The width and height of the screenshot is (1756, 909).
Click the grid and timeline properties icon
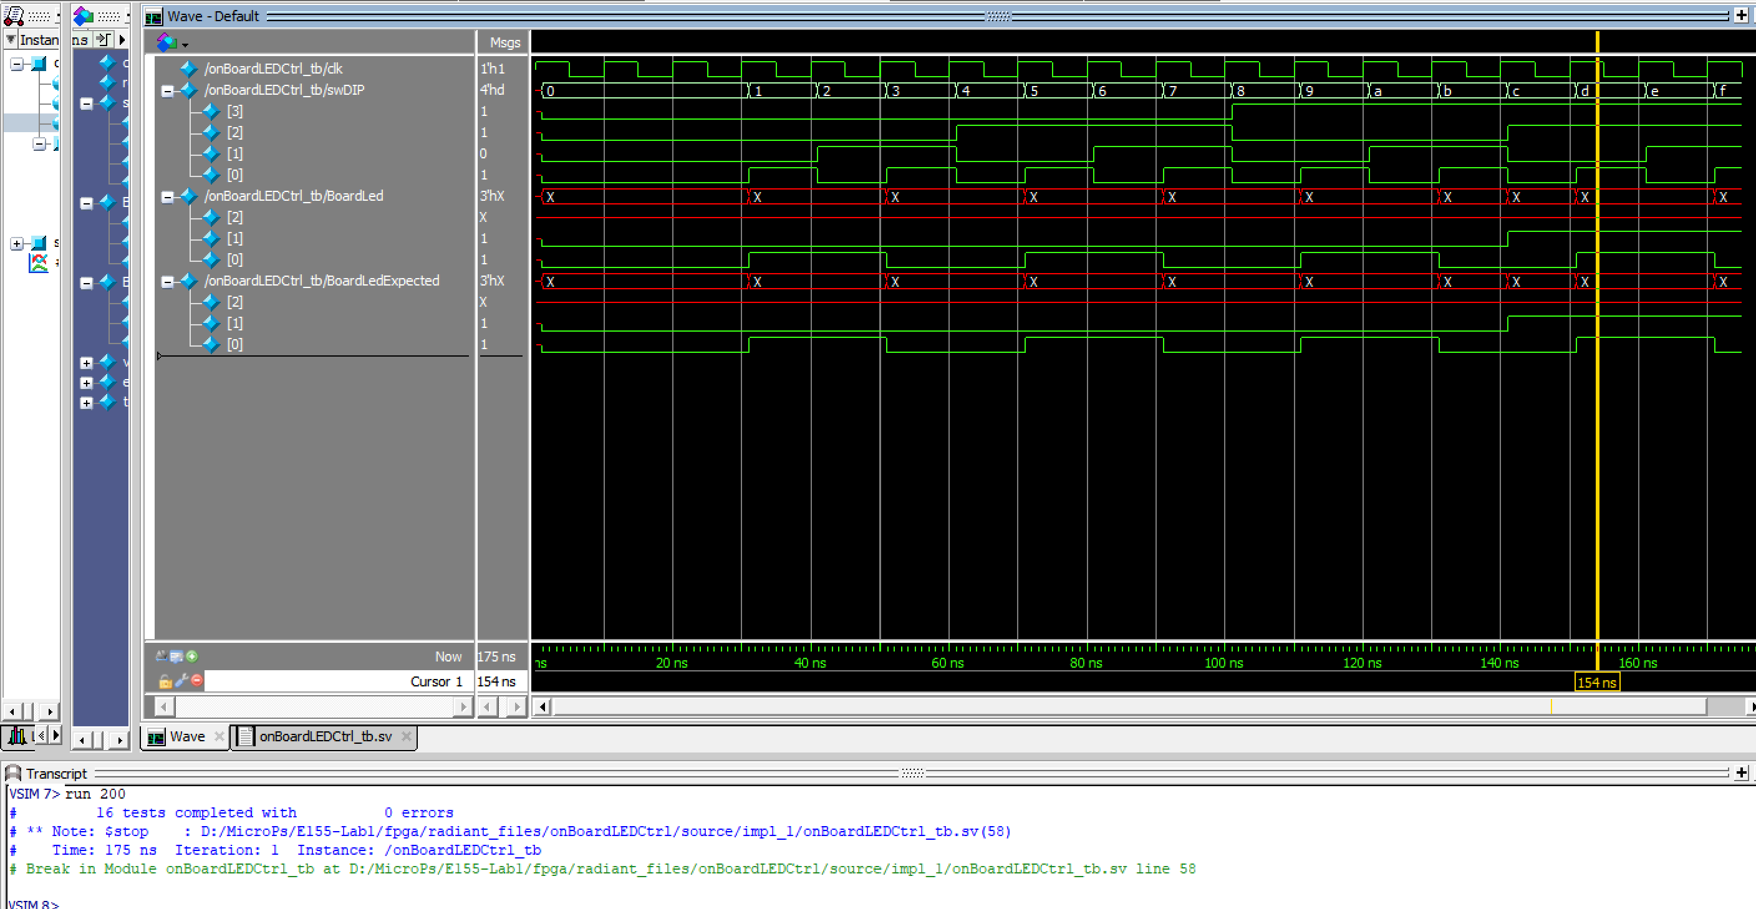tap(176, 656)
